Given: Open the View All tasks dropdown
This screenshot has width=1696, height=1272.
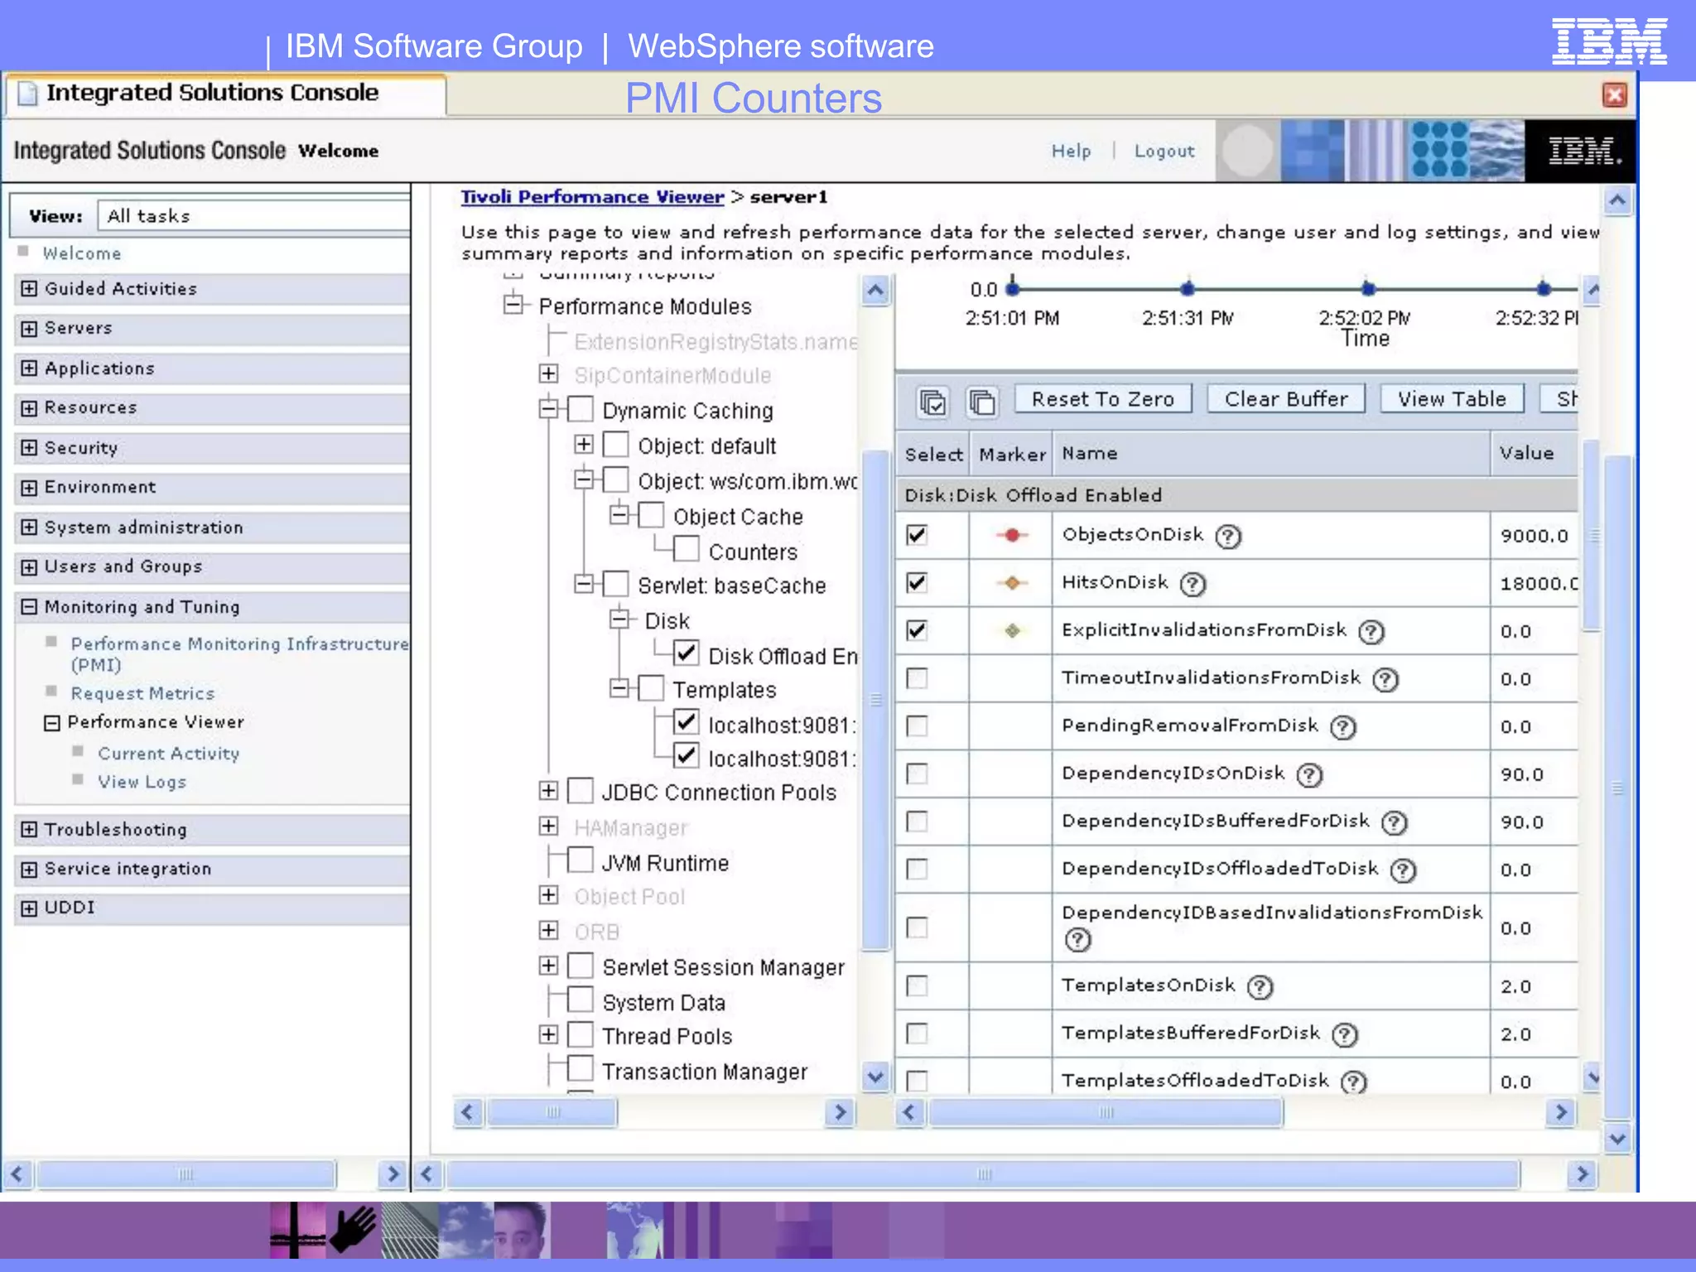Looking at the screenshot, I should [x=254, y=216].
